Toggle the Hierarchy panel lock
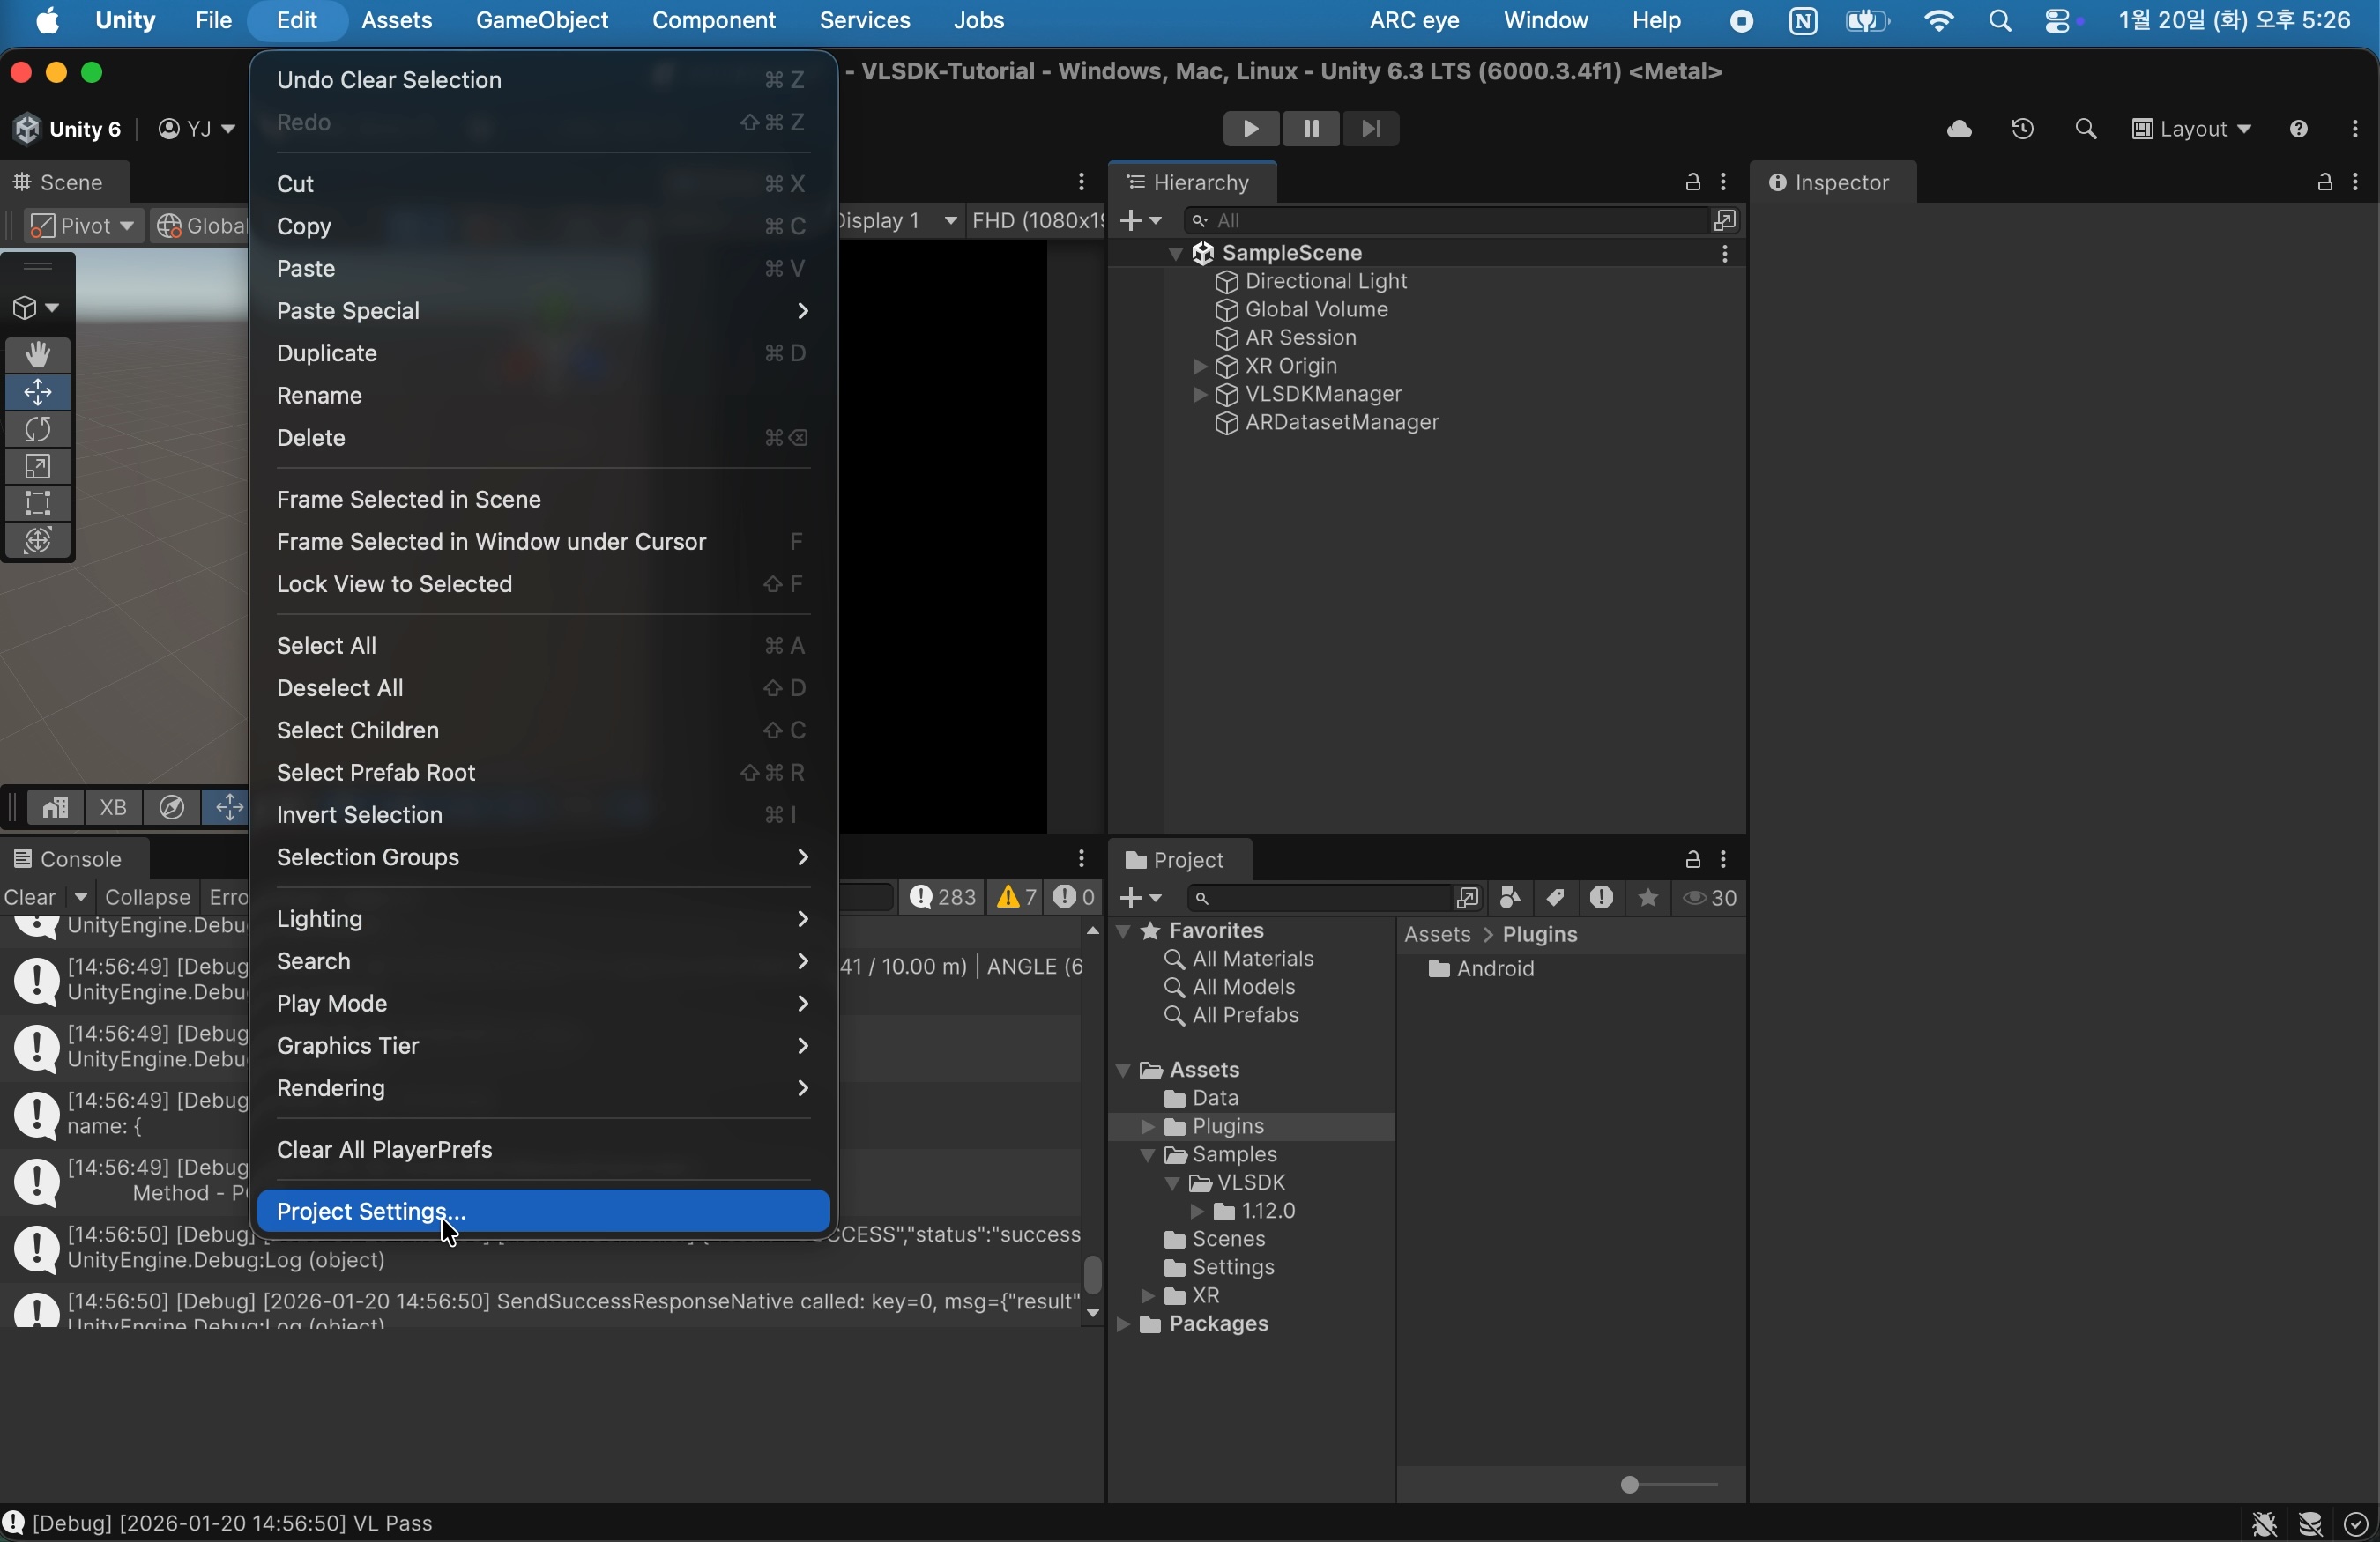 pyautogui.click(x=1692, y=183)
